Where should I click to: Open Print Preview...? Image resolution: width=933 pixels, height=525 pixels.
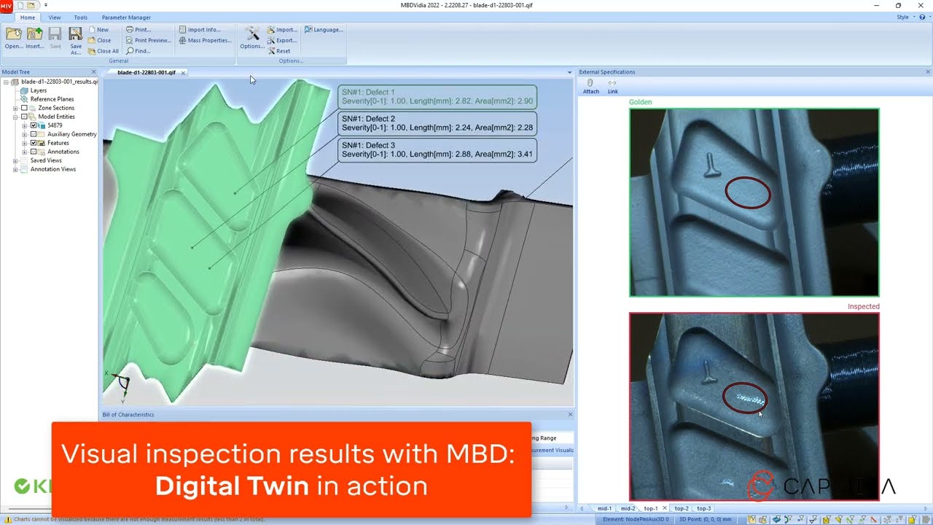point(149,40)
